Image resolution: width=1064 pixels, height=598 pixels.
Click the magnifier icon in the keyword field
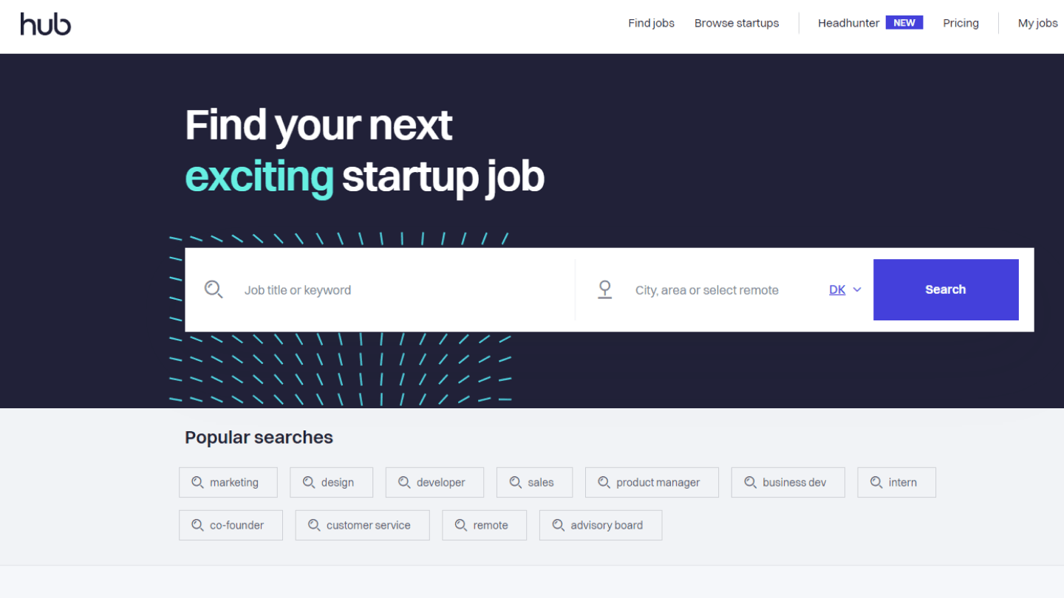[x=214, y=289]
